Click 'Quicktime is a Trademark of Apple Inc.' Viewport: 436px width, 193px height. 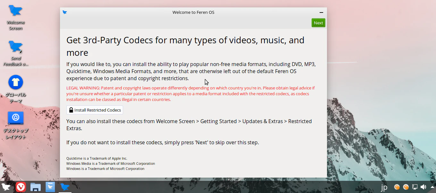coord(97,158)
